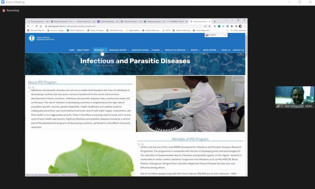Show hidden bookmarks with the overflow chevron
315x189 pixels.
227,31
